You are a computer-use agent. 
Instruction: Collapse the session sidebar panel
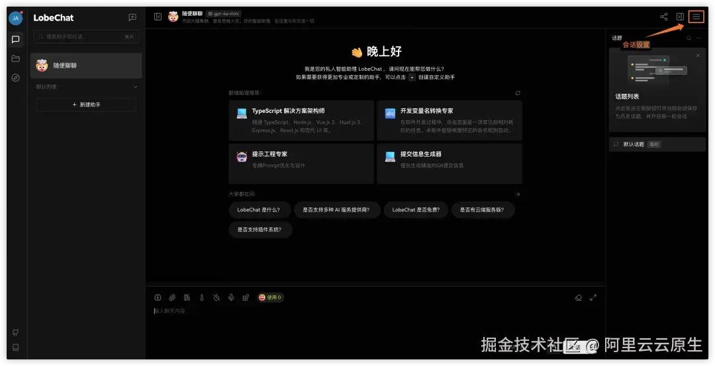coord(158,17)
